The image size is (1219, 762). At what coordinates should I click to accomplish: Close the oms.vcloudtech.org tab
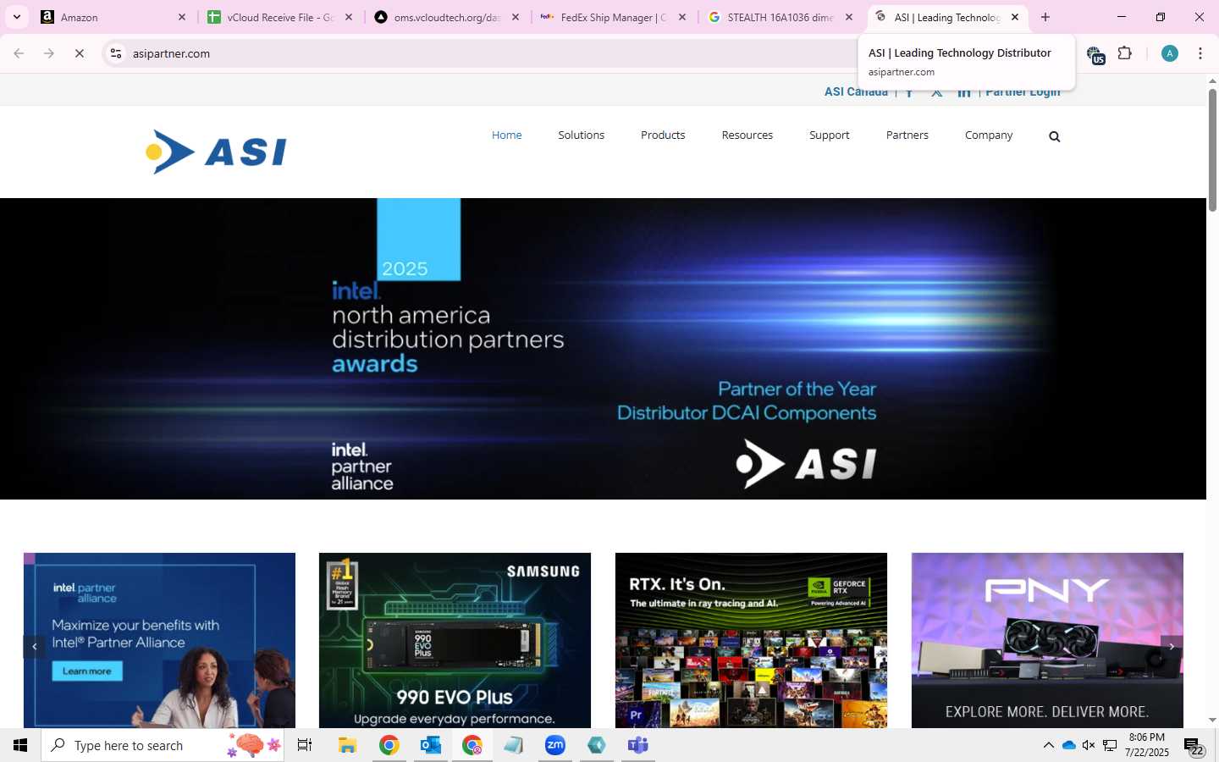[x=516, y=17]
